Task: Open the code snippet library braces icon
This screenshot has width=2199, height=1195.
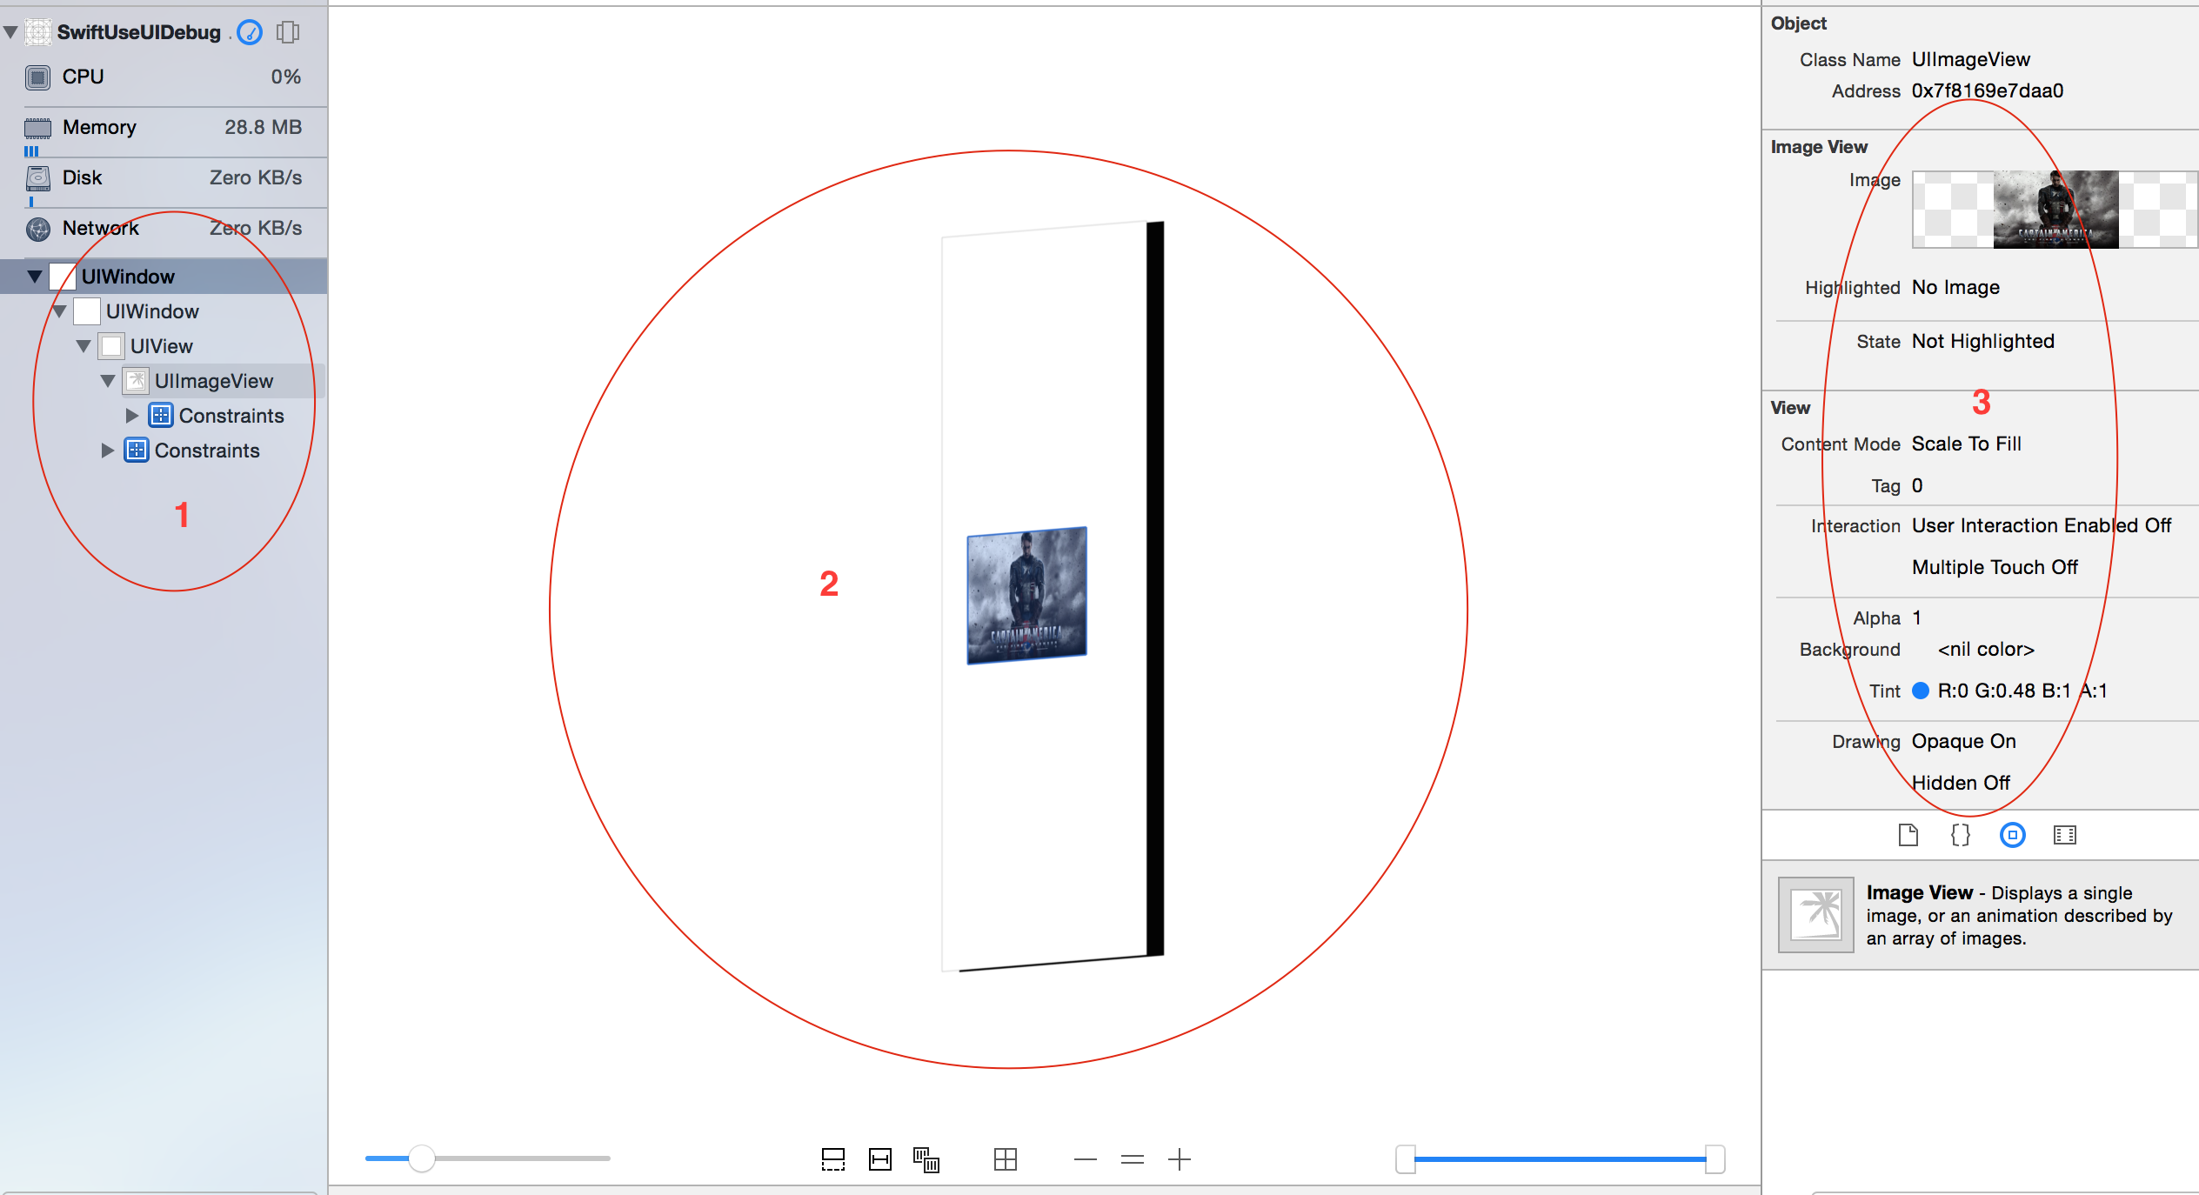Action: click(1960, 835)
